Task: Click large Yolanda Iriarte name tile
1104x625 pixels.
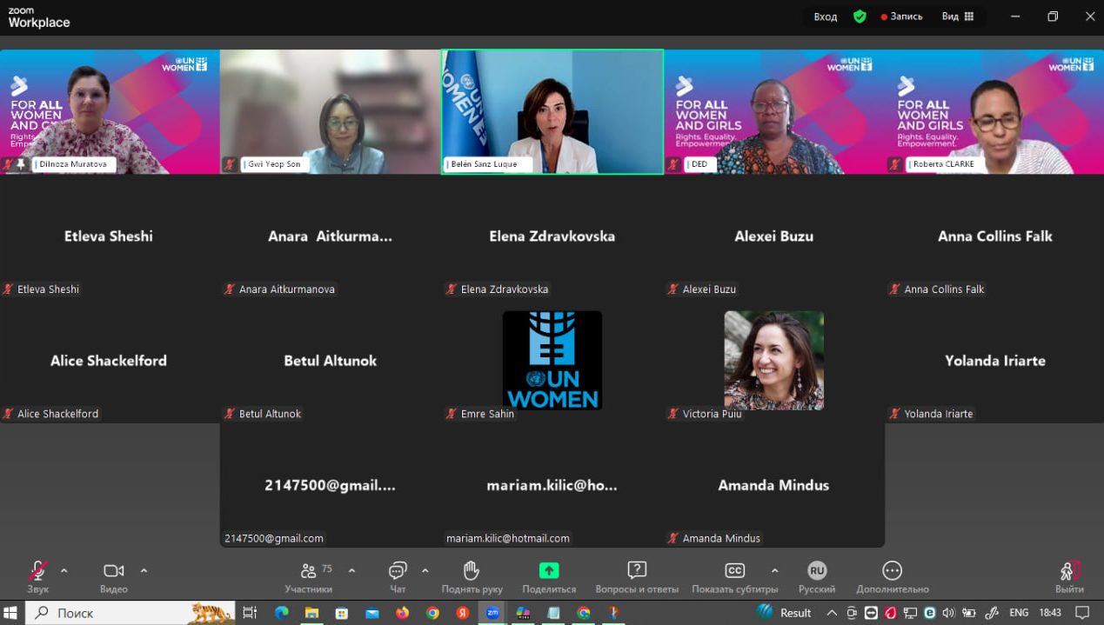Action: click(x=995, y=360)
